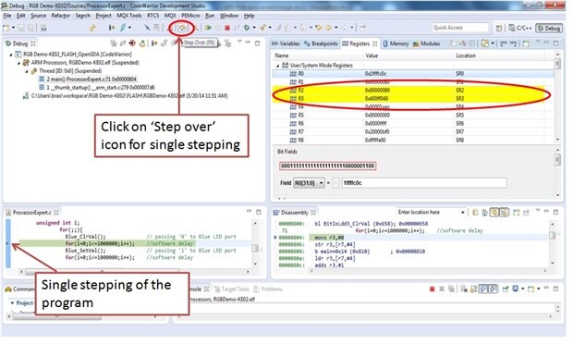Click the red Terminate toolbar icon

(227, 28)
